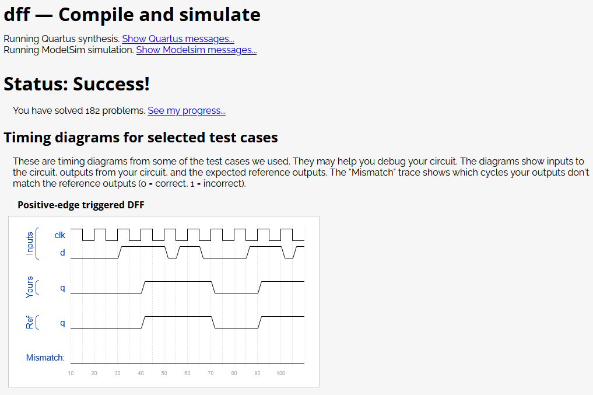Click the rotated Yours group label

(30, 287)
